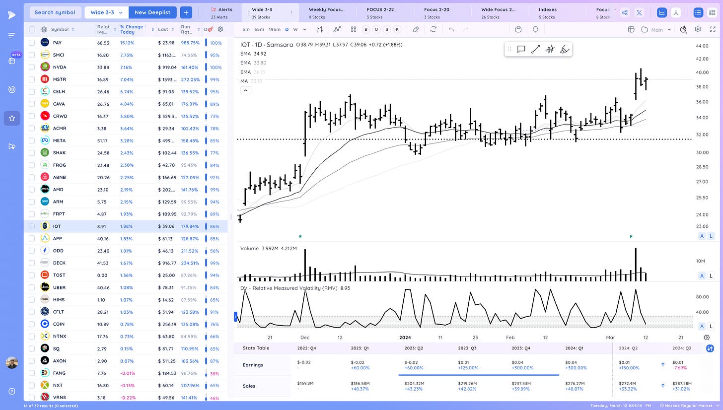The image size is (723, 410).
Task: Open chart settings gear icon
Action: pyautogui.click(x=698, y=29)
